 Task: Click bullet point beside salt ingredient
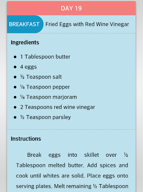tap(15, 77)
